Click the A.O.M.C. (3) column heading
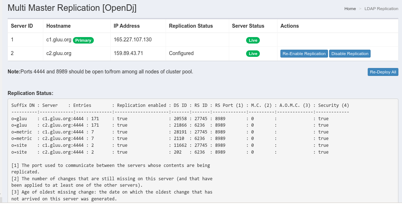 295,105
